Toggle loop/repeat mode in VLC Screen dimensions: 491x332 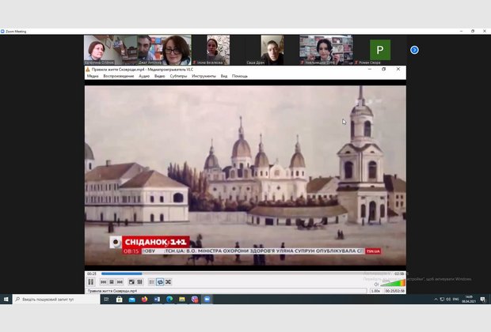click(160, 281)
